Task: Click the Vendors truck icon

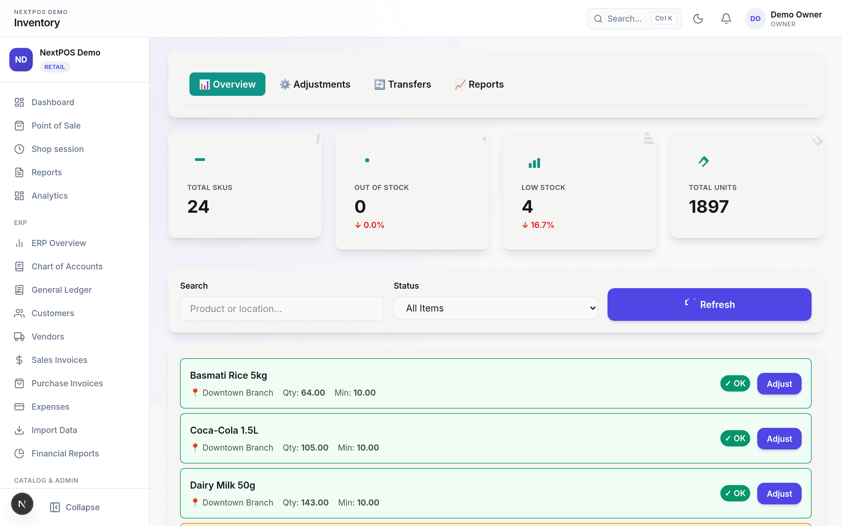Action: (19, 337)
